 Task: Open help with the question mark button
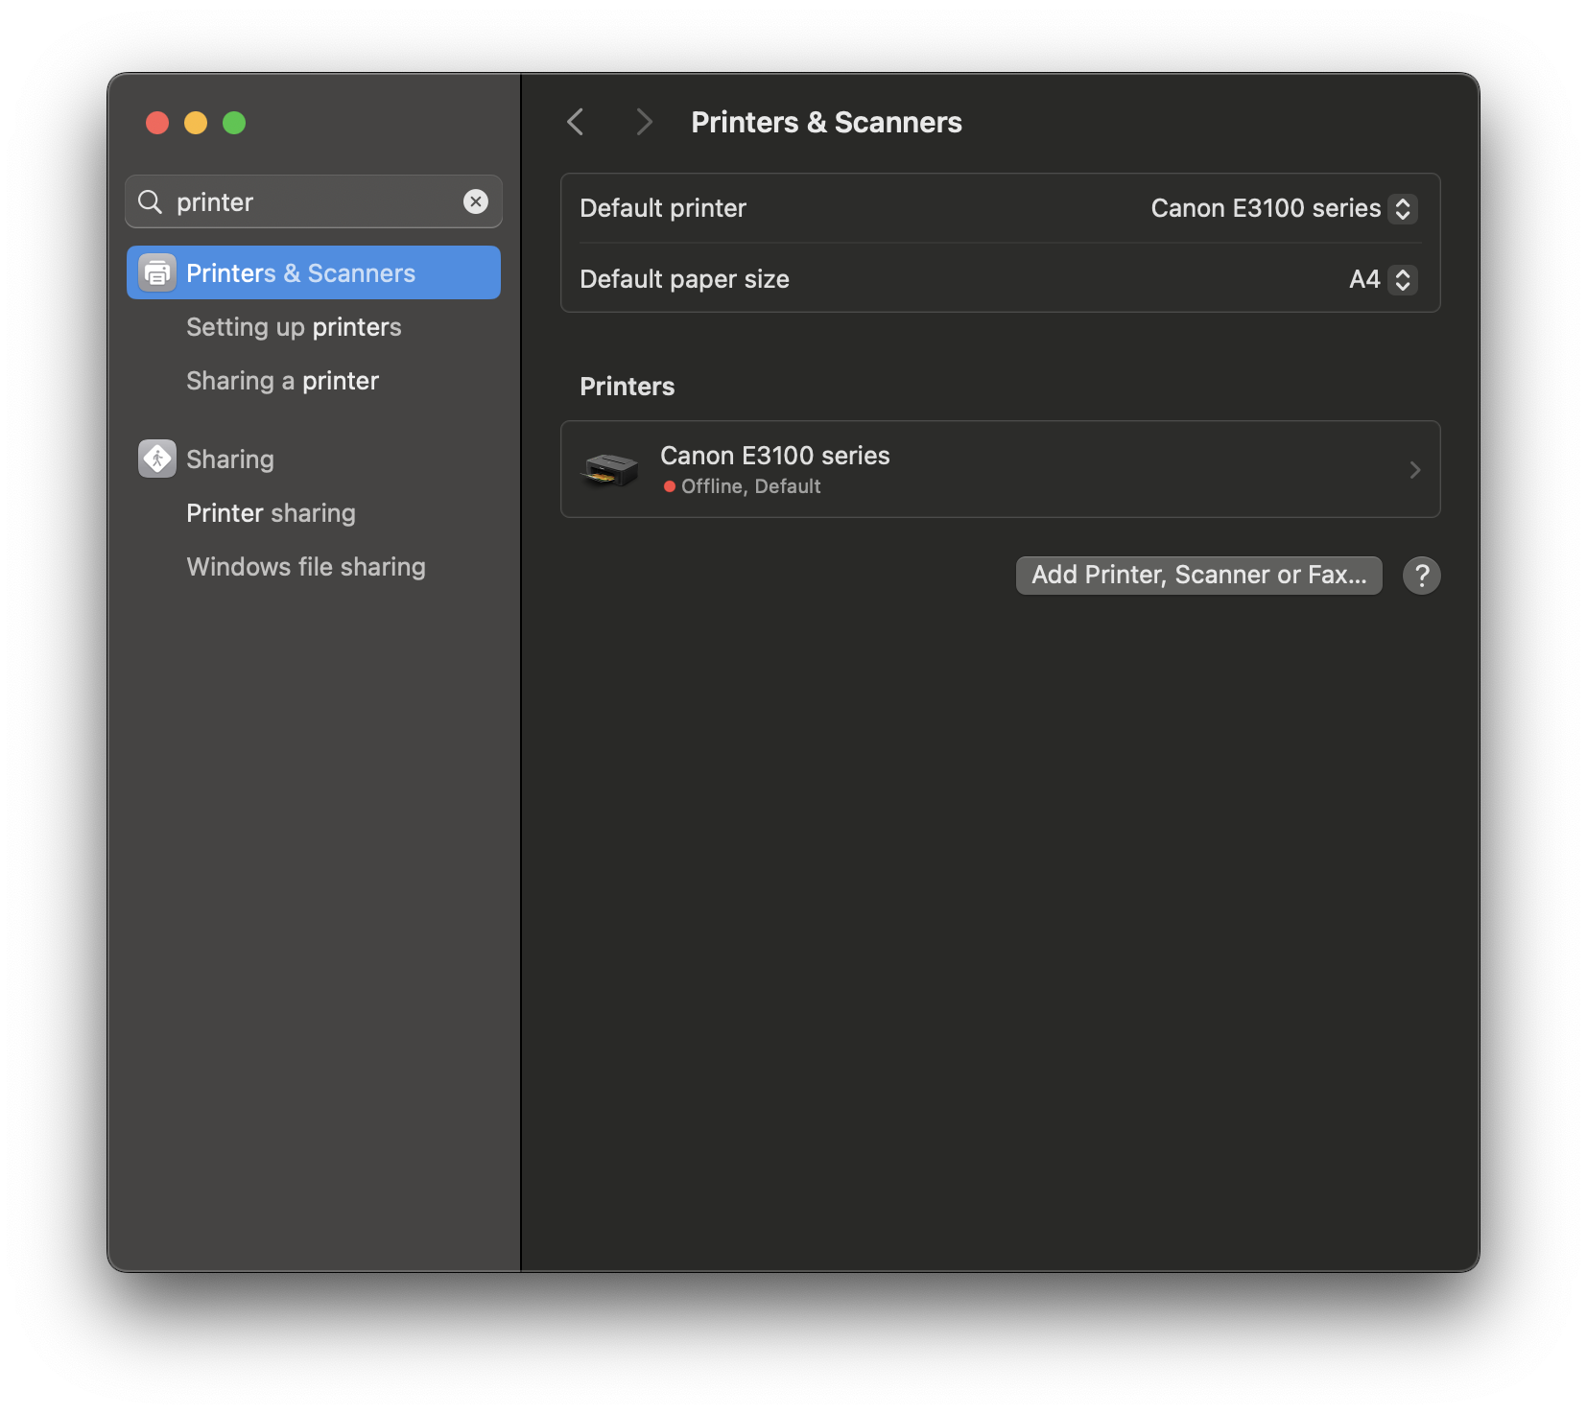(x=1421, y=576)
